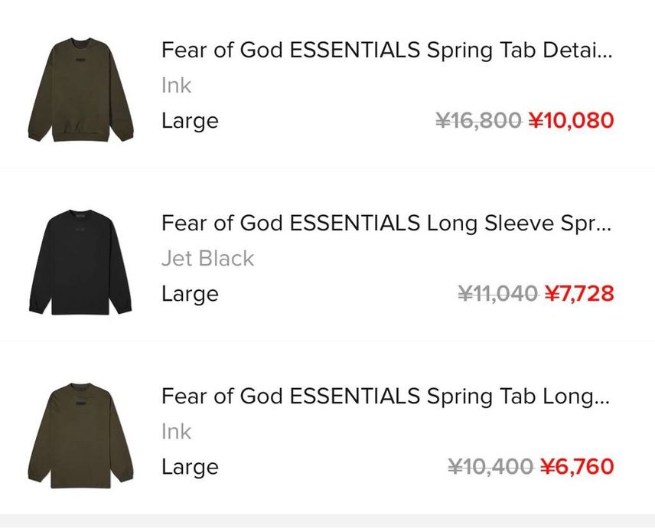Open the Jet Black long sleeve thumbnail

pos(80,263)
